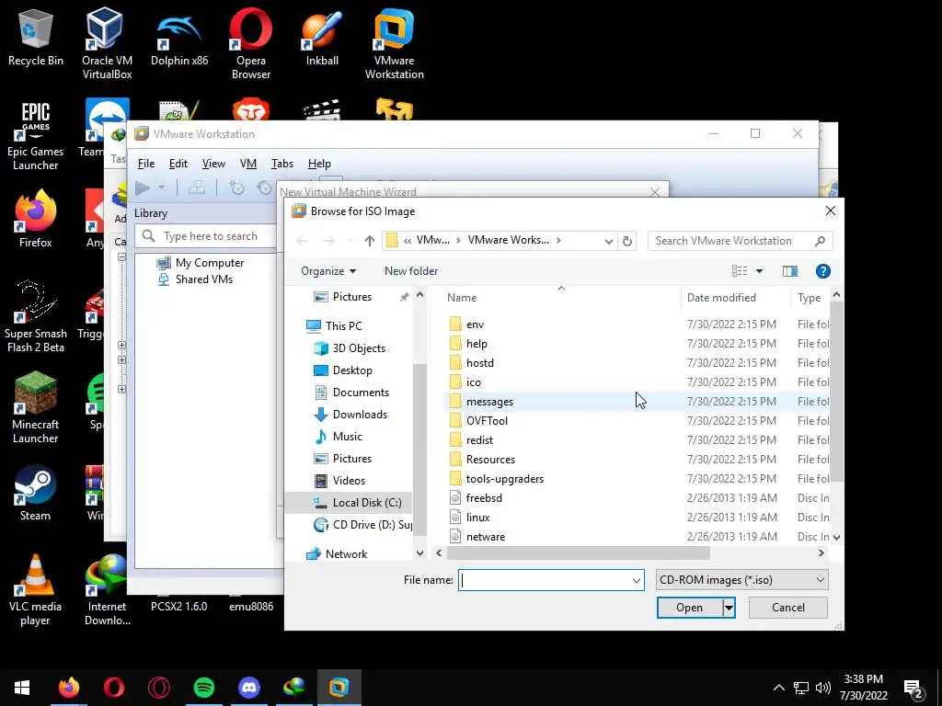Open Spotify from the taskbar
942x706 pixels.
click(204, 688)
